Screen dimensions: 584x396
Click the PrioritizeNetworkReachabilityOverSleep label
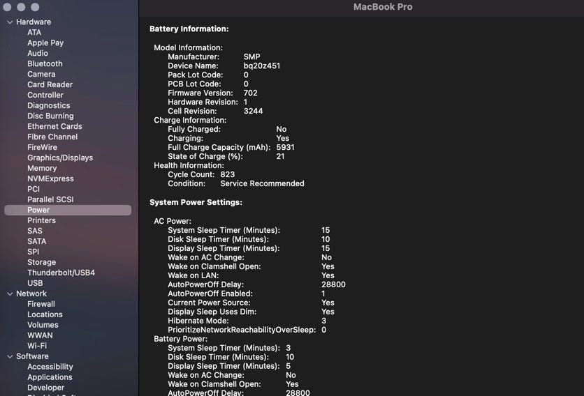pyautogui.click(x=242, y=330)
